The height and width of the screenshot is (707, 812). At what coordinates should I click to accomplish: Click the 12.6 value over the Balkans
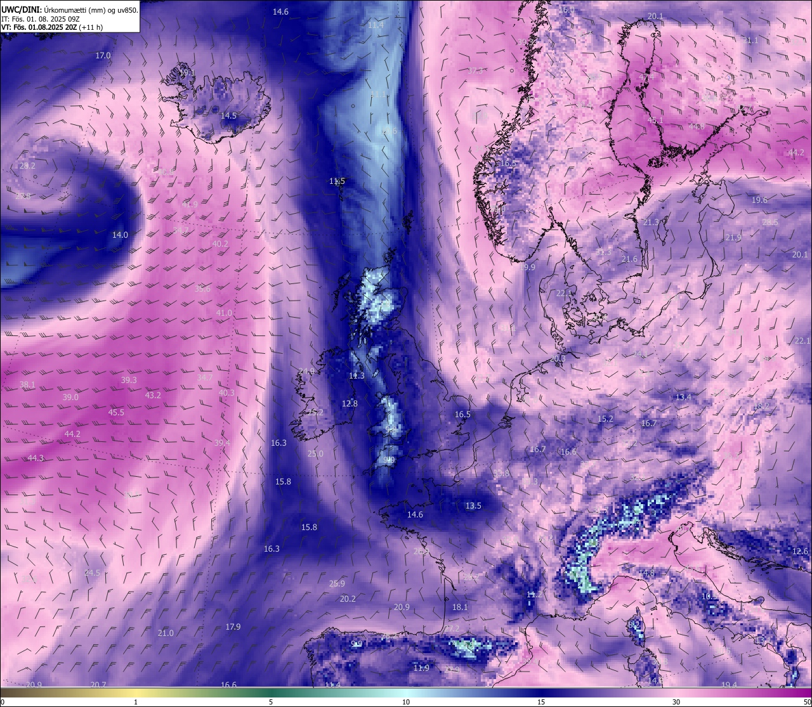point(800,552)
